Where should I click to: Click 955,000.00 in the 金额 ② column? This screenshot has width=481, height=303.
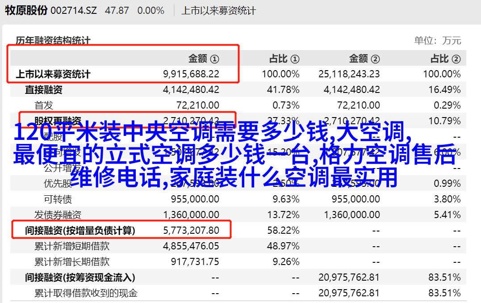tap(356, 199)
